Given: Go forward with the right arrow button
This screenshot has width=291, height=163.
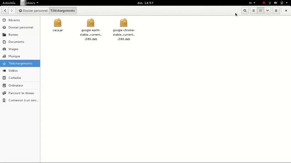Looking at the screenshot, I should [x=12, y=11].
